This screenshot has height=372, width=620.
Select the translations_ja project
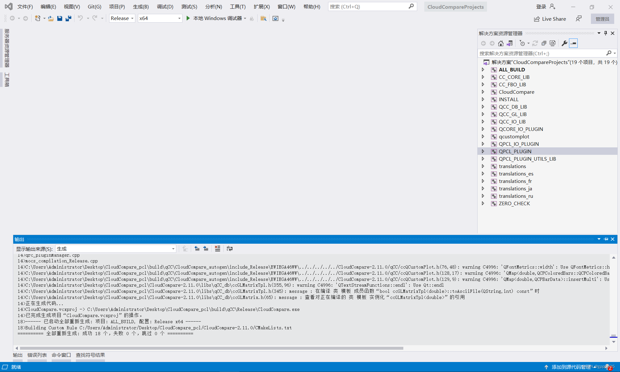tap(515, 188)
